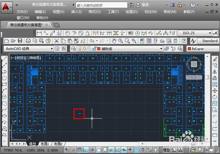Open the 绘图(D) menu
Viewport: 220px width, 154px height.
132,12
